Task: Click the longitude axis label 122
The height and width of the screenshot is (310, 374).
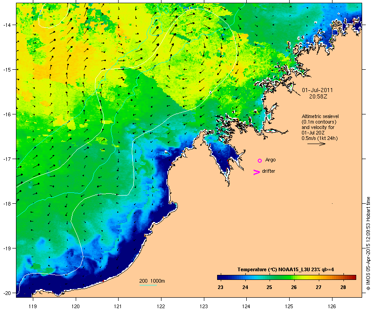Action: coord(161,306)
